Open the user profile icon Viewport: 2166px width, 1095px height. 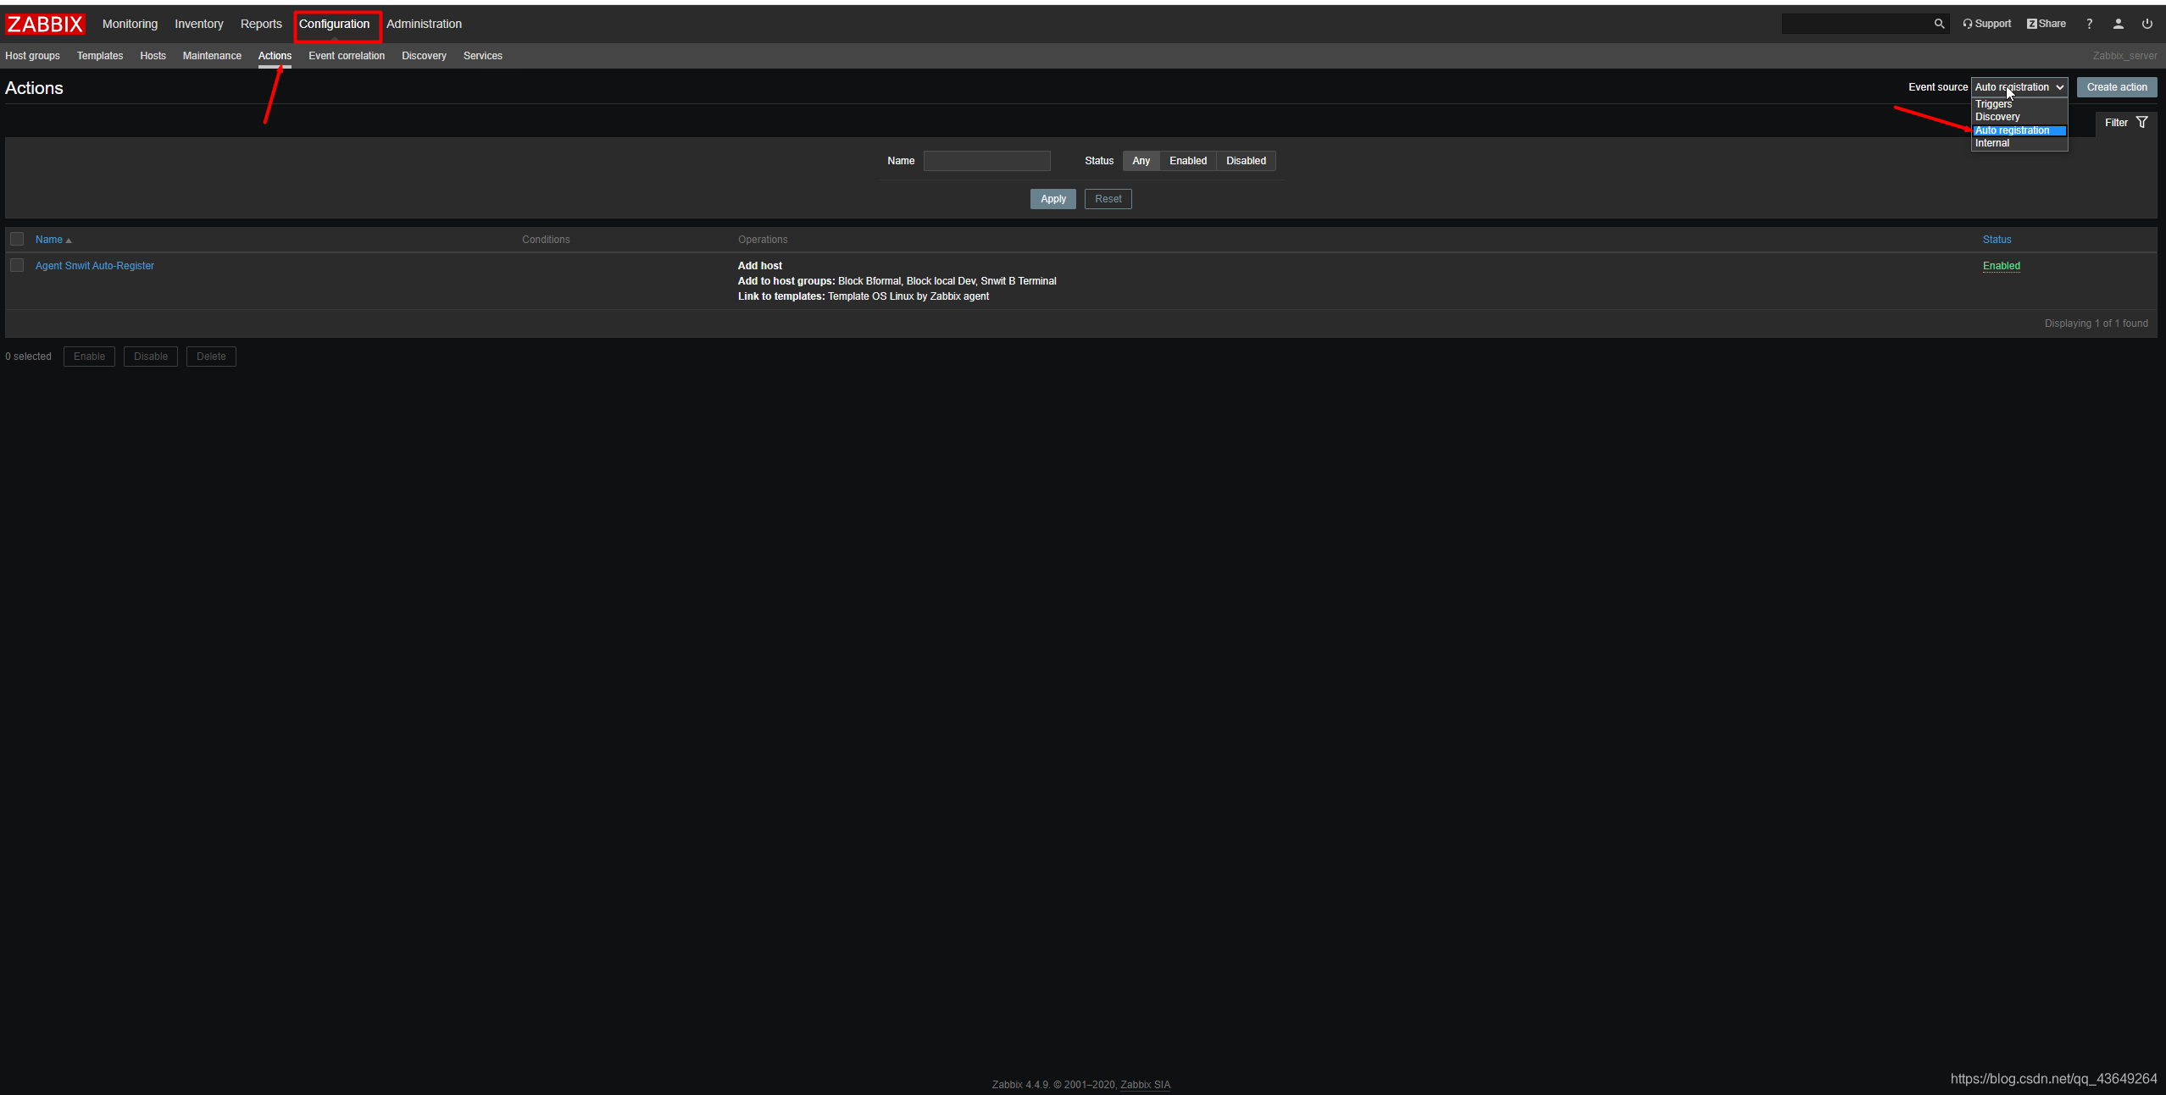[x=2118, y=24]
